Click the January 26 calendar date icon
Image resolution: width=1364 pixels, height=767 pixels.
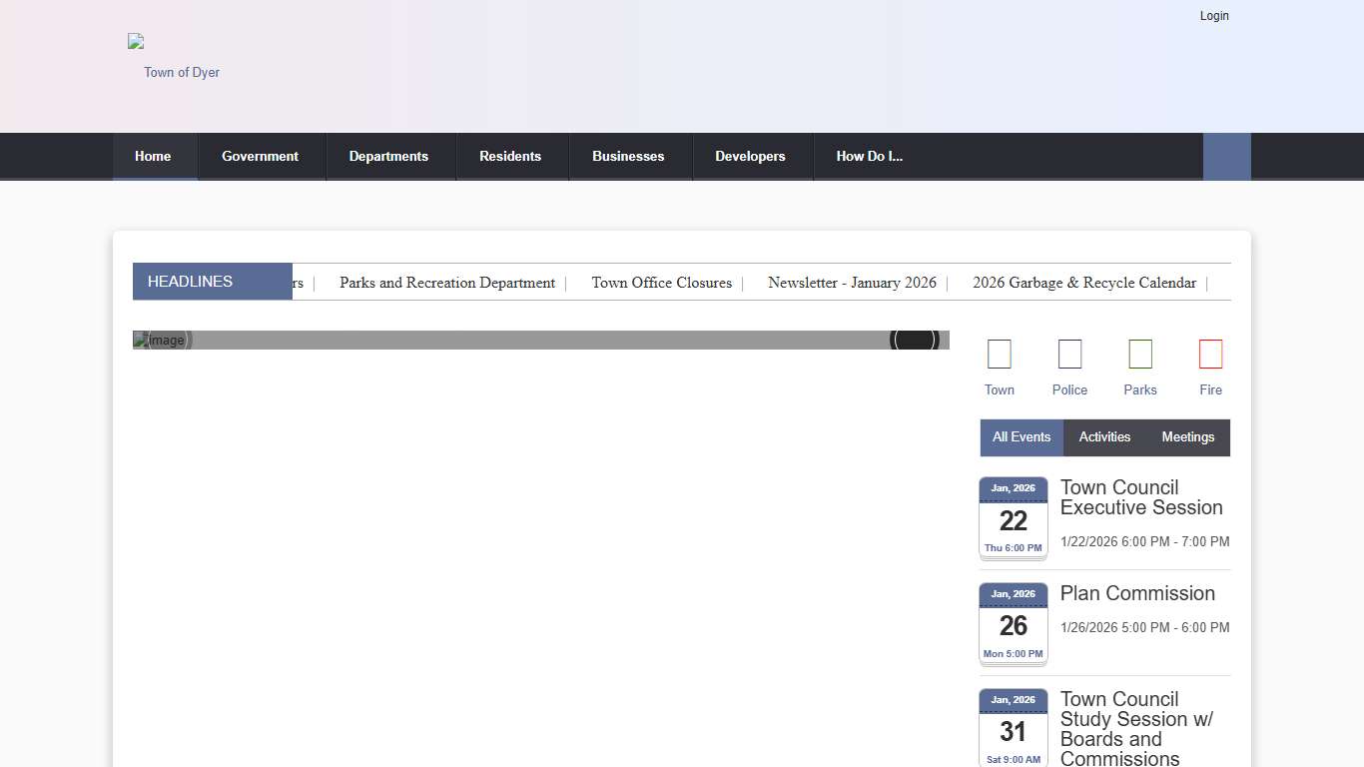click(x=1013, y=624)
